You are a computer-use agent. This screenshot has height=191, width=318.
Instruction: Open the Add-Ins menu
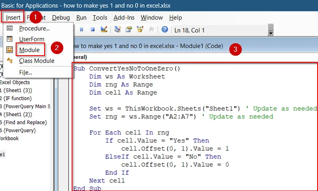124,18
